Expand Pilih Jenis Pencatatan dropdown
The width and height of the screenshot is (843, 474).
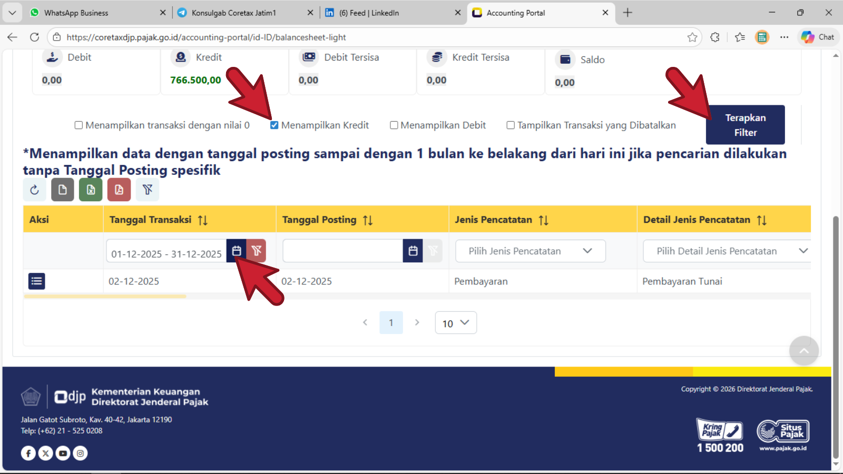pos(530,251)
